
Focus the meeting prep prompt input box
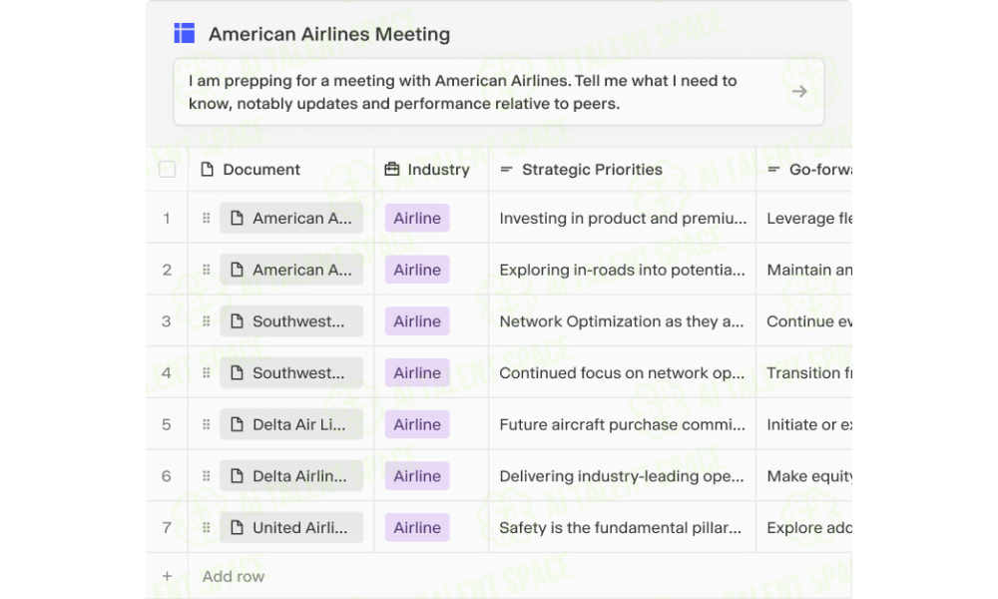tap(498, 92)
